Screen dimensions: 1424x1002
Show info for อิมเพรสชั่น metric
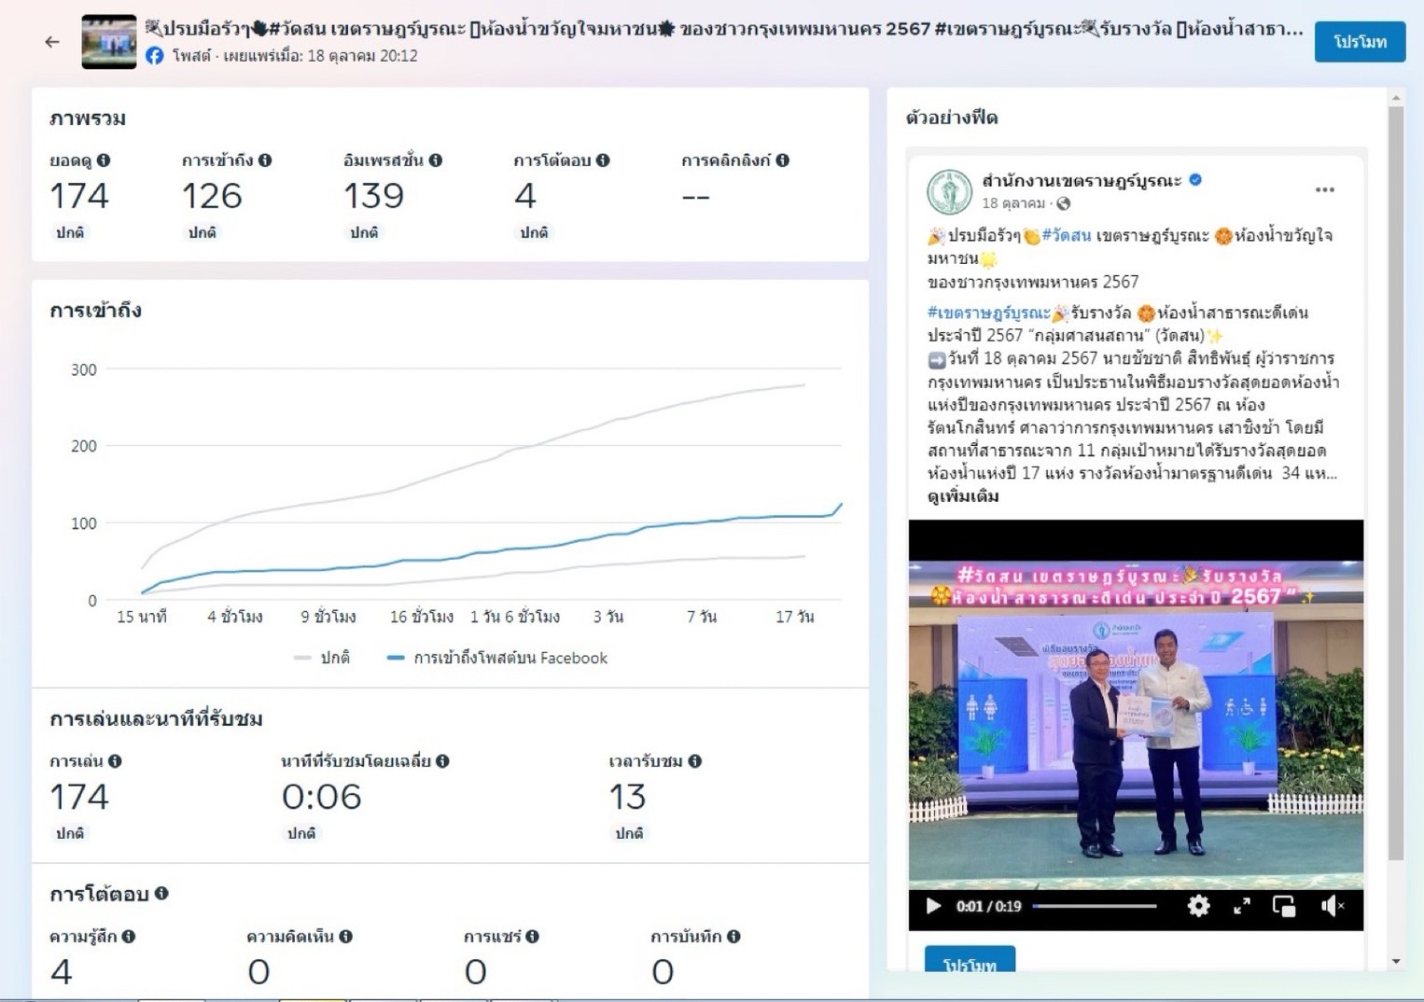click(x=436, y=160)
